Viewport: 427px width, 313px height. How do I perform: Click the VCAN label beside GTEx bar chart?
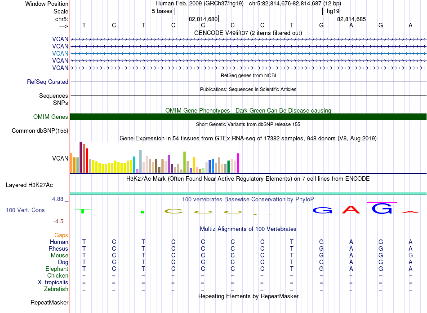tap(60, 158)
